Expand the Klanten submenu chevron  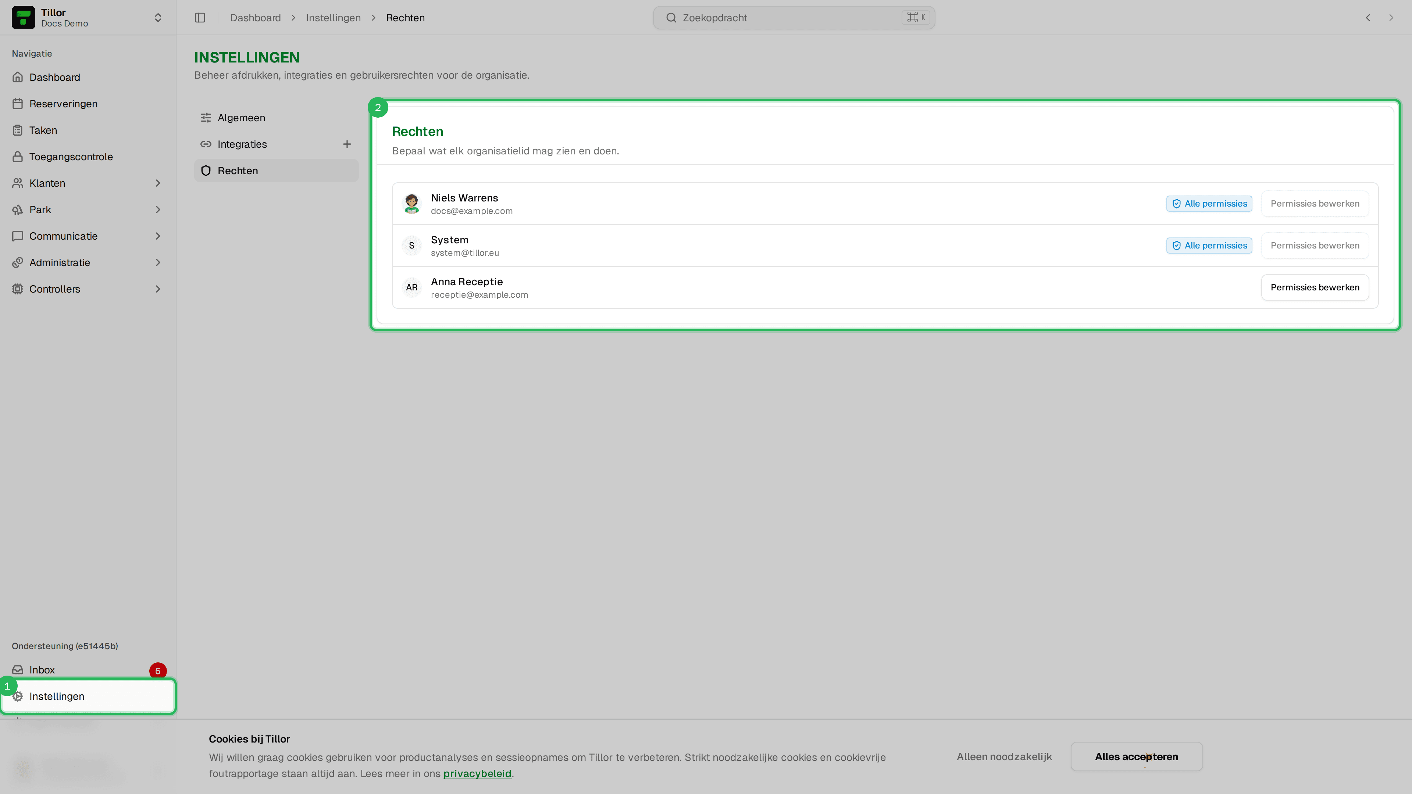coord(158,183)
